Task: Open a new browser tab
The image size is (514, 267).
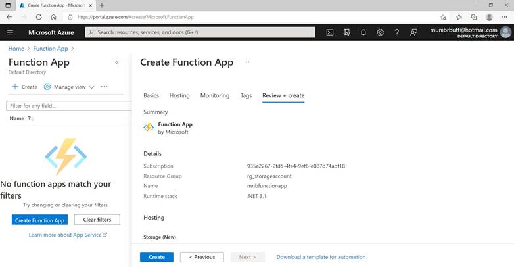Action: pyautogui.click(x=102, y=5)
